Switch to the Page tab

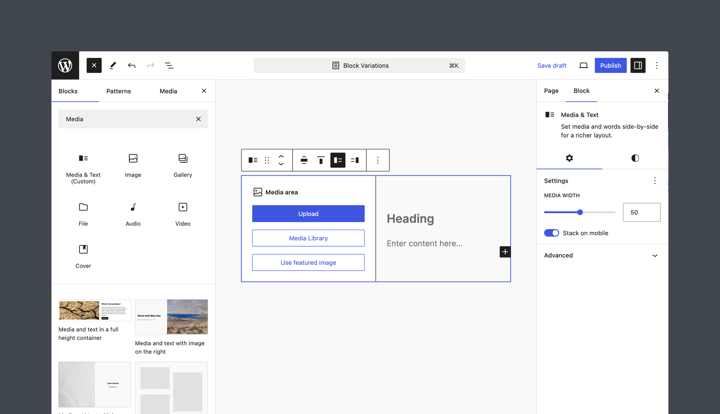[x=551, y=91]
